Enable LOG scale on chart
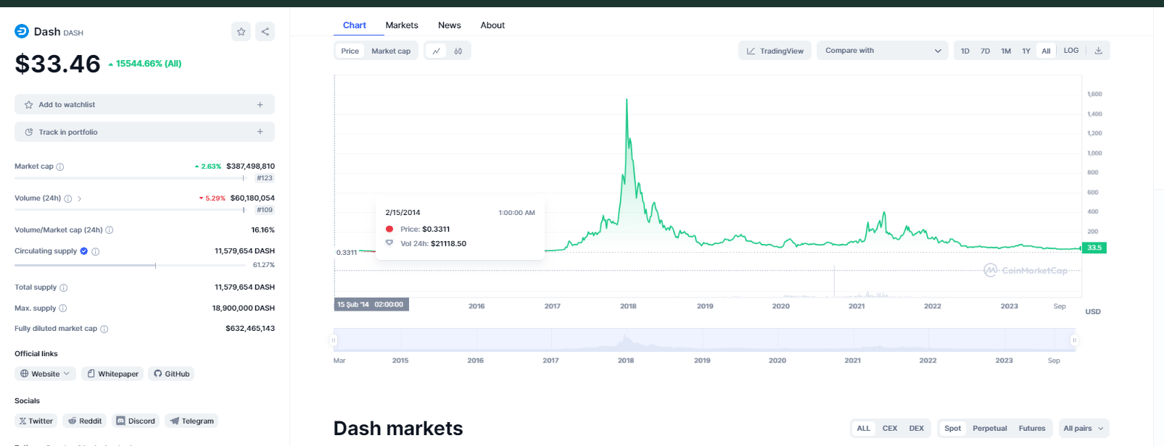This screenshot has height=446, width=1164. pyautogui.click(x=1070, y=51)
